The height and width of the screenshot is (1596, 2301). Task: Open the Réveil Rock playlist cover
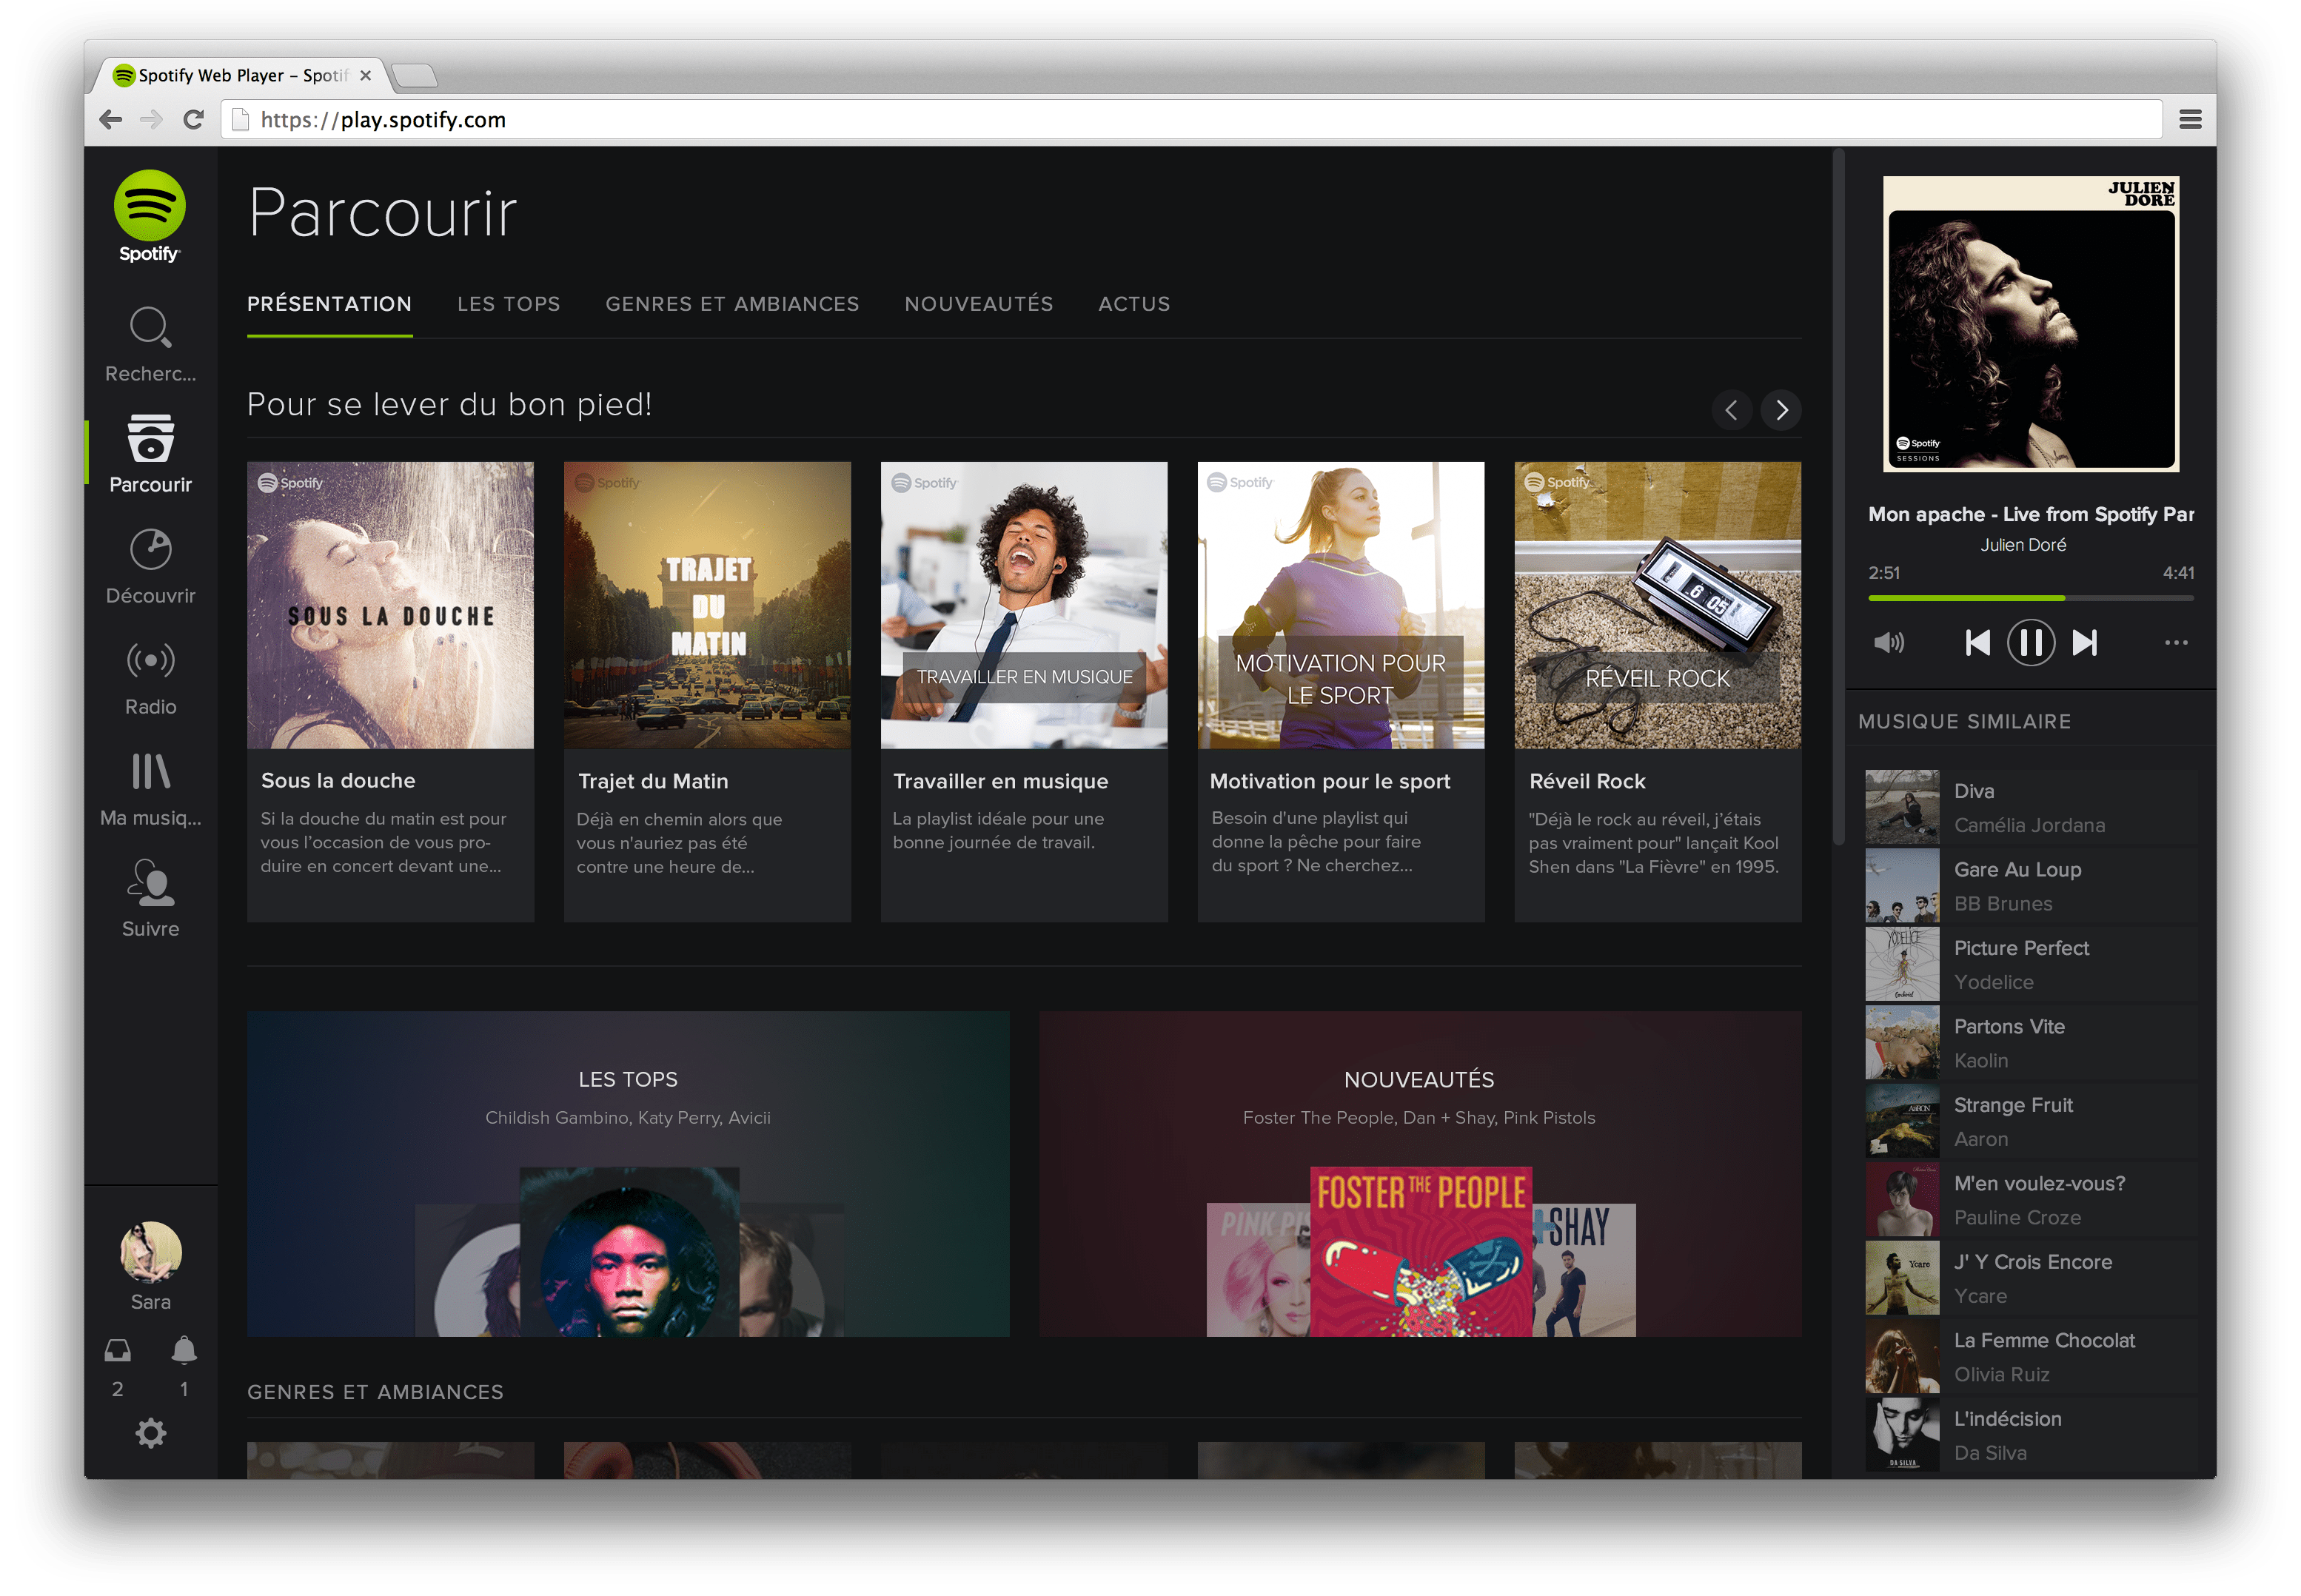coord(1658,605)
